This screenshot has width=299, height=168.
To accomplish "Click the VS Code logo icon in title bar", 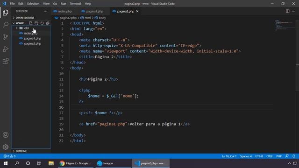I will 4,4.
